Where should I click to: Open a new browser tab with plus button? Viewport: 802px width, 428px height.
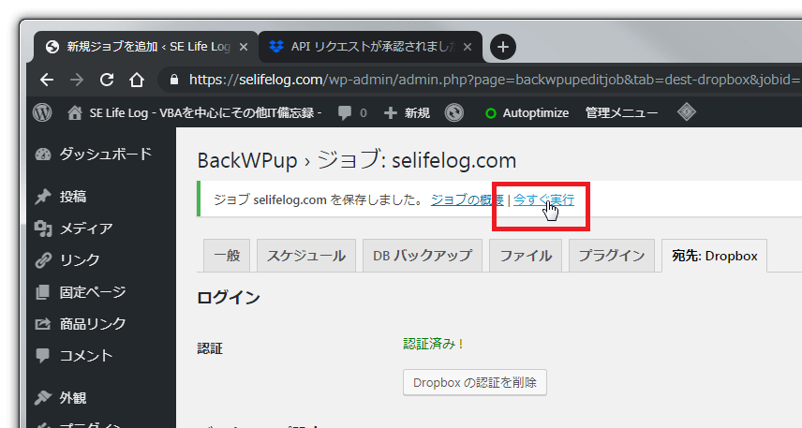[503, 46]
